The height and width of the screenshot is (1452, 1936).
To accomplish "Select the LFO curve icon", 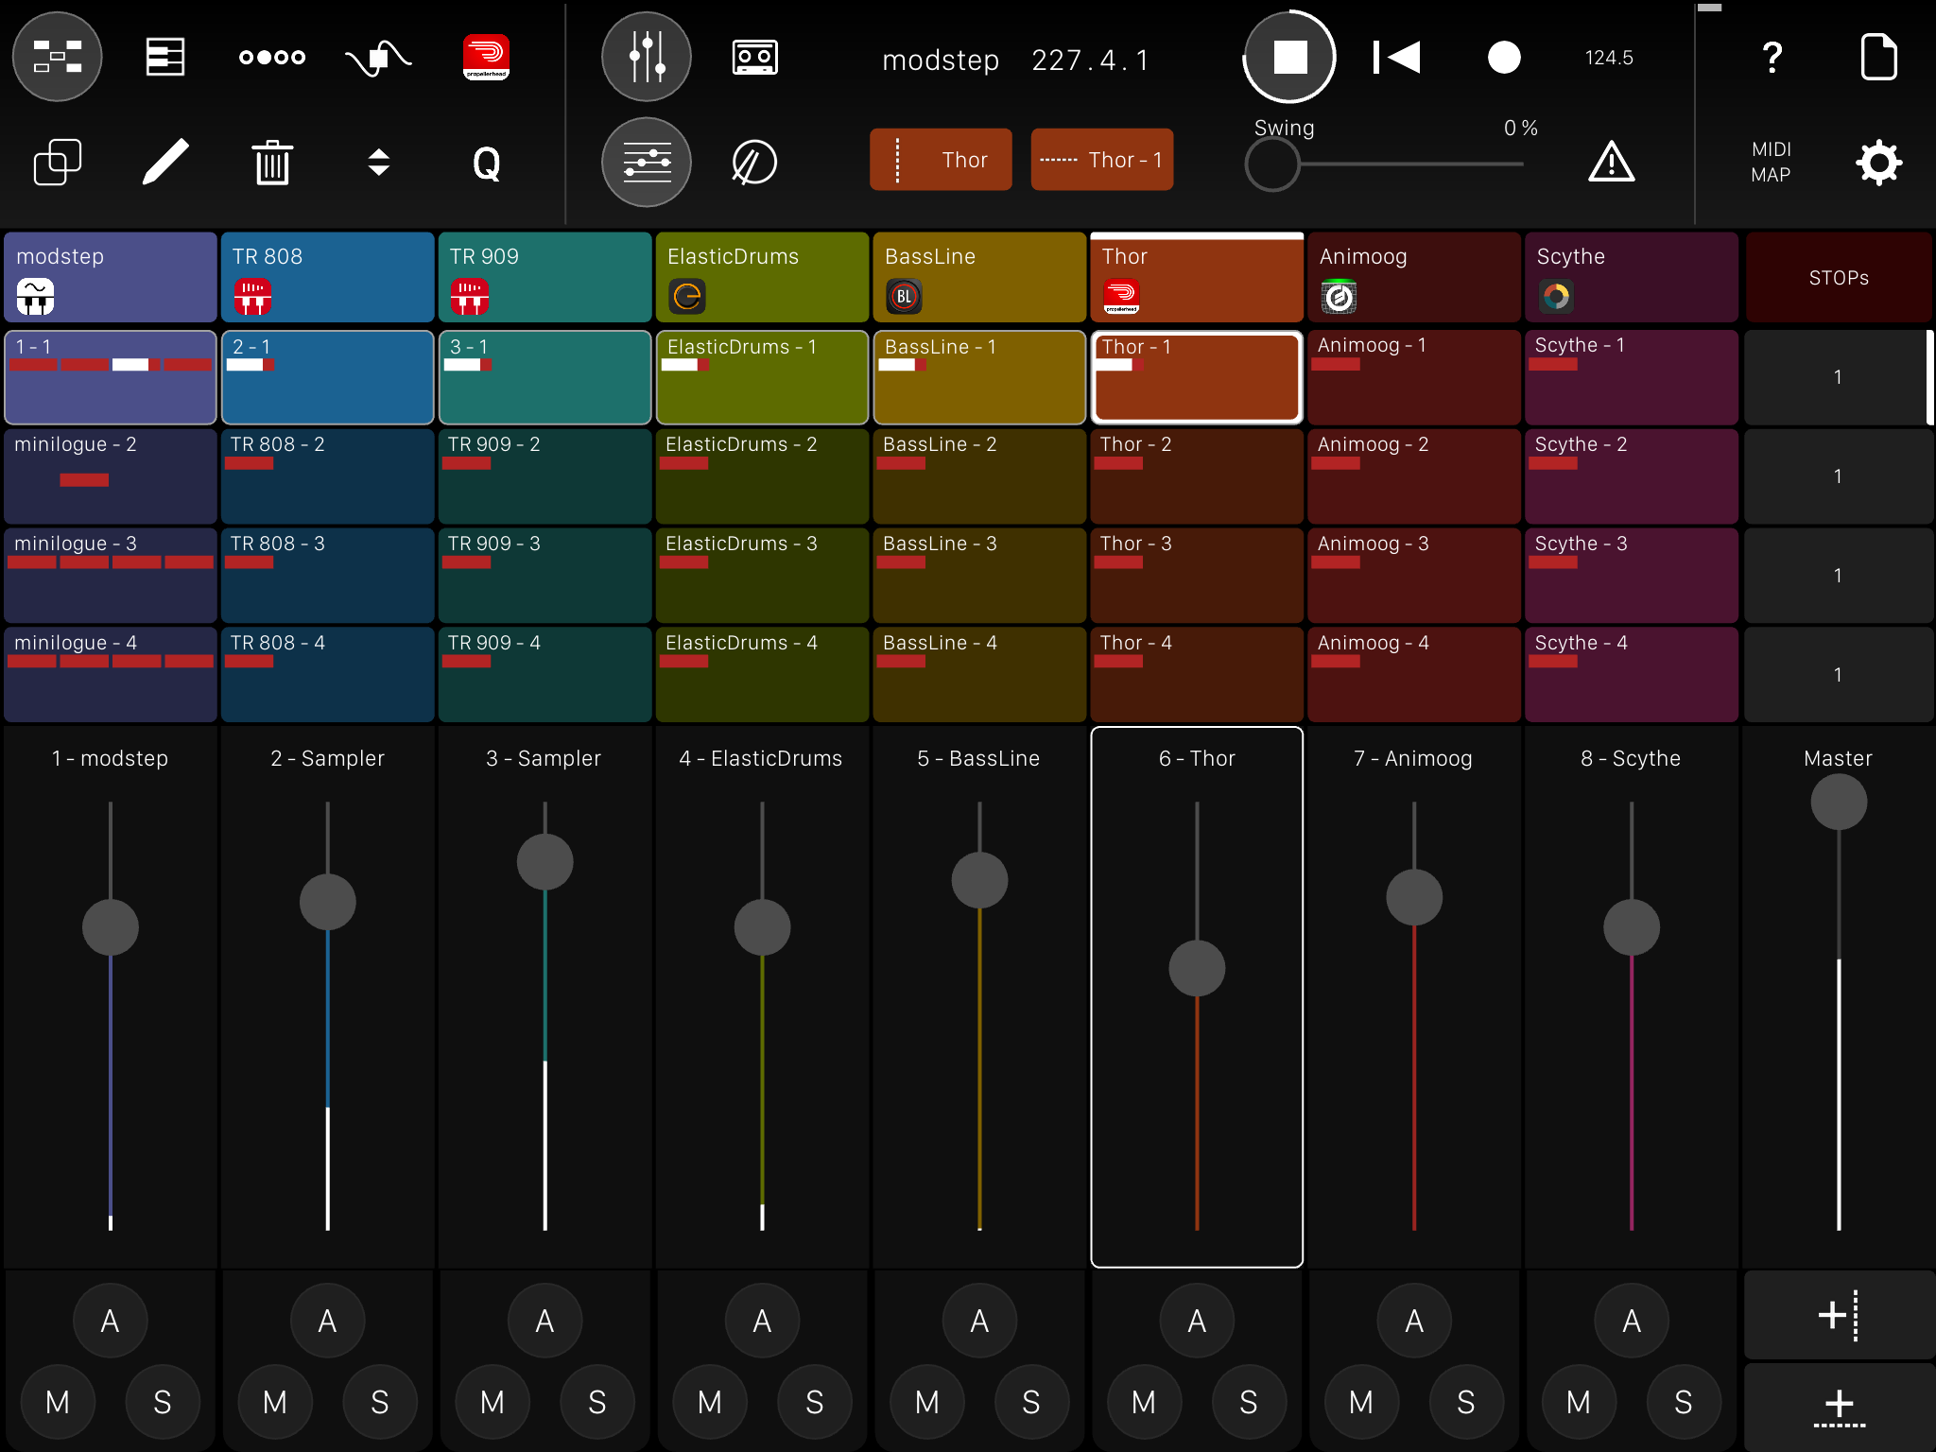I will 377,57.
